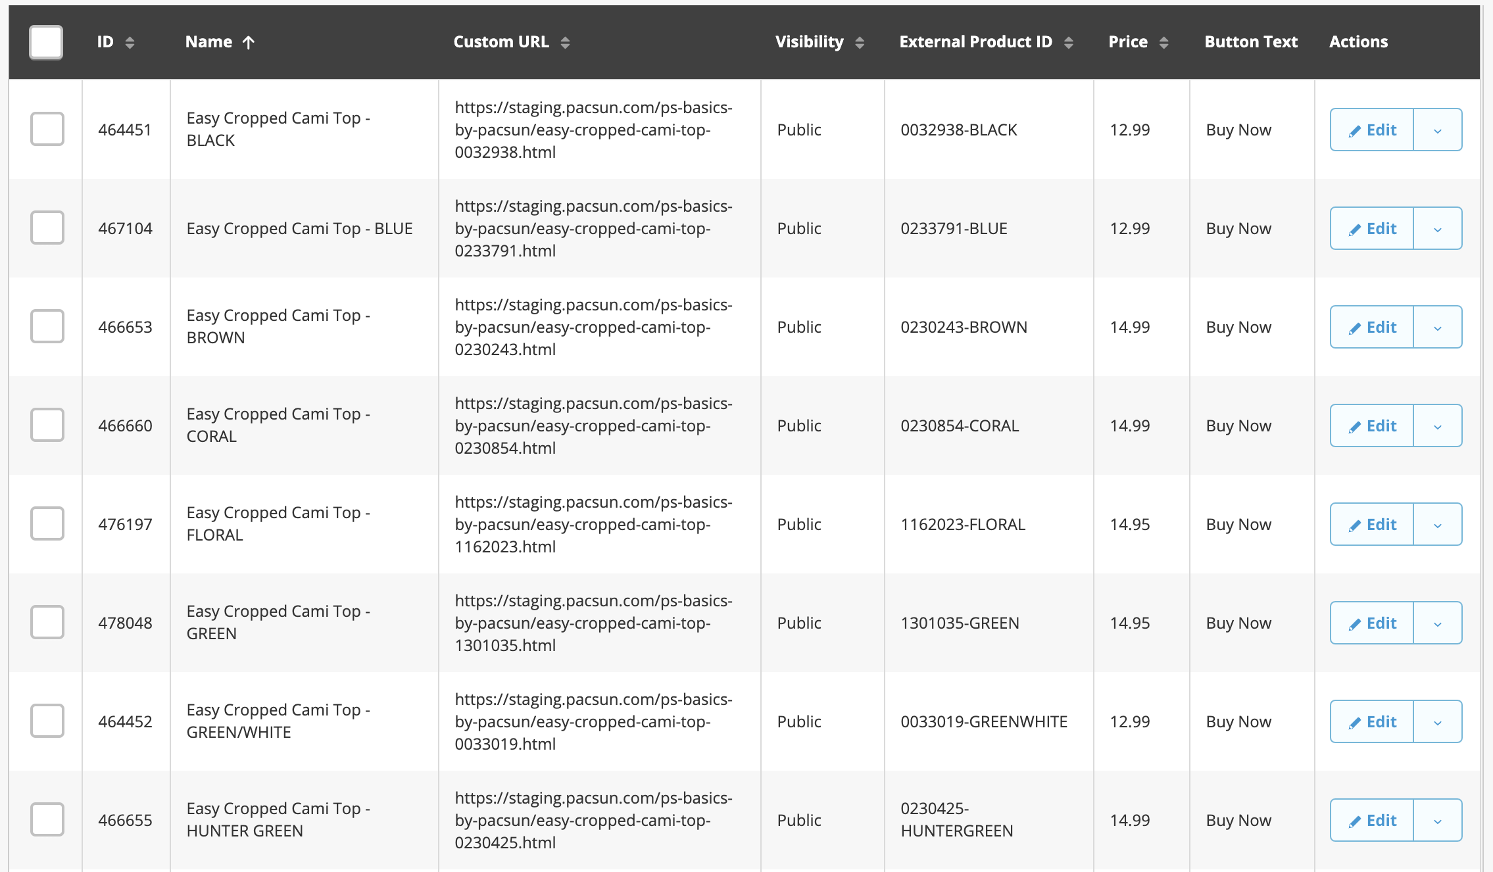The image size is (1493, 872).
Task: Click Buy Now text in HUNTER GREEN row
Action: [x=1238, y=820]
